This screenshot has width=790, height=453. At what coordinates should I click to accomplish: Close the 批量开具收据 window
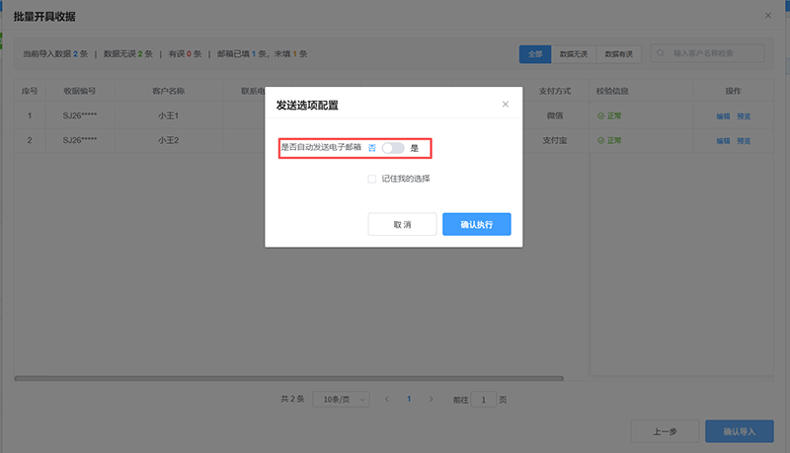pos(769,16)
